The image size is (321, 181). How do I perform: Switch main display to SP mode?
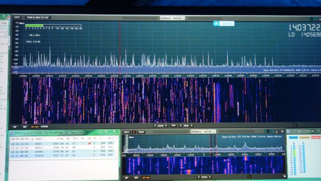15,127
